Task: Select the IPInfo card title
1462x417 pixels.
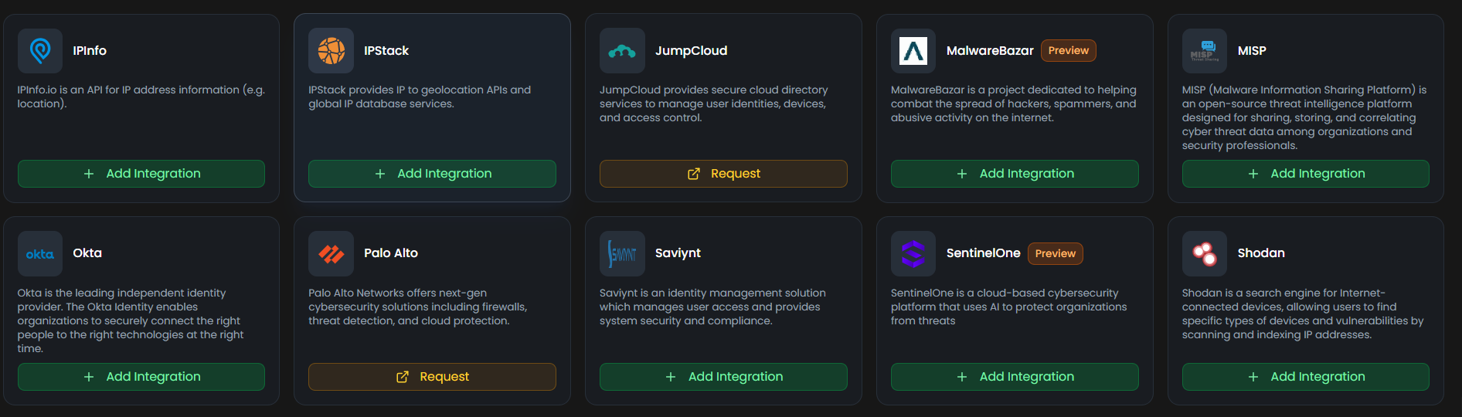Action: click(90, 50)
